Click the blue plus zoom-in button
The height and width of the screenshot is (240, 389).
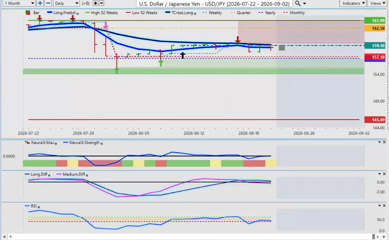pyautogui.click(x=40, y=3)
